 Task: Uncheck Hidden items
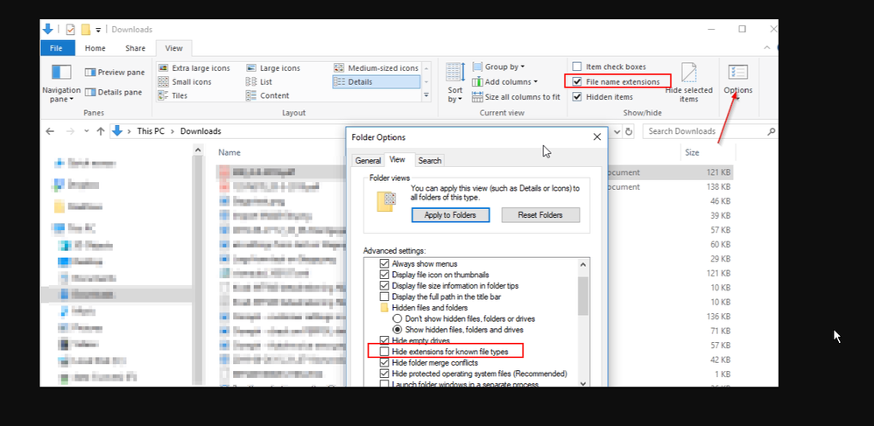pos(577,97)
